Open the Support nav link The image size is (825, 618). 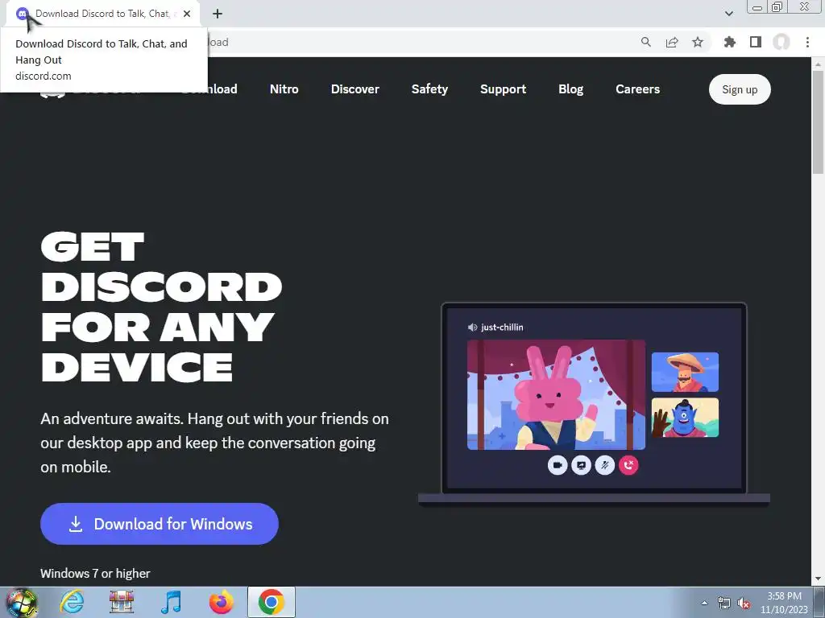[503, 89]
